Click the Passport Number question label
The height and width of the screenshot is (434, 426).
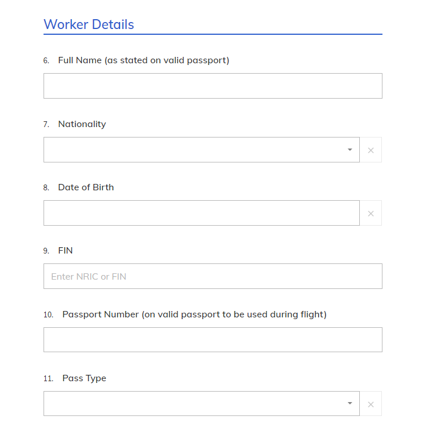pyautogui.click(x=194, y=314)
